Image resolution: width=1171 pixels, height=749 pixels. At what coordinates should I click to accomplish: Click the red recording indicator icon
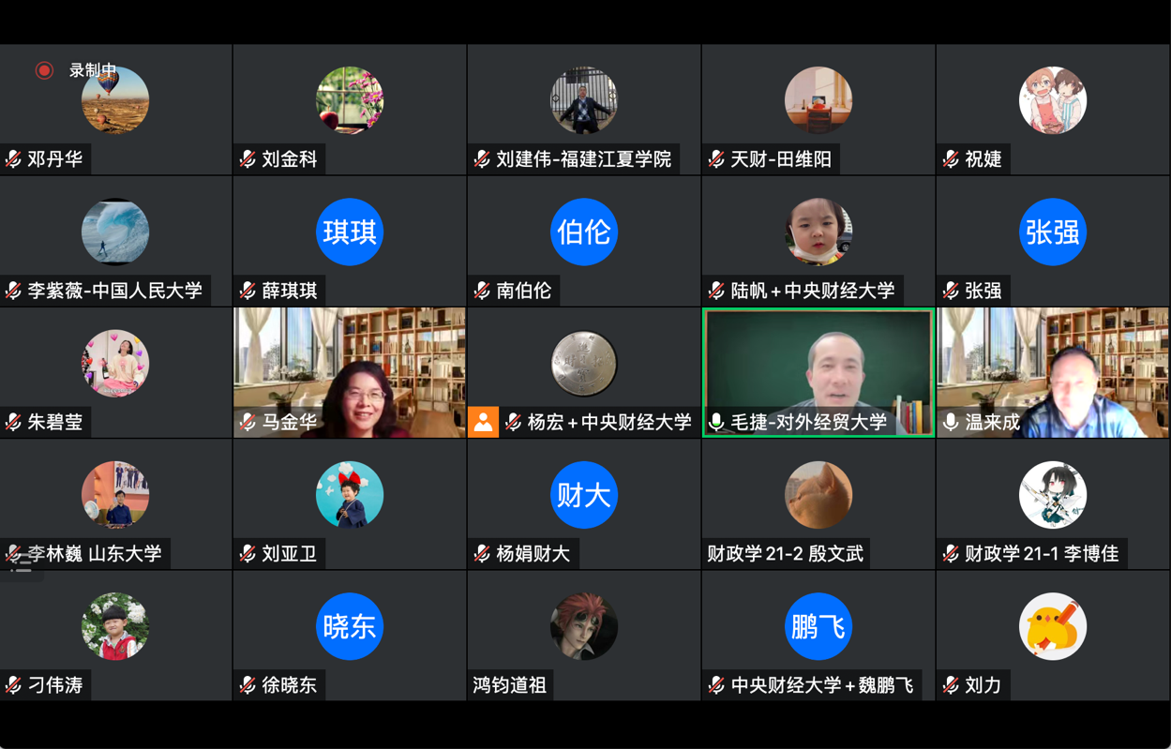click(44, 70)
